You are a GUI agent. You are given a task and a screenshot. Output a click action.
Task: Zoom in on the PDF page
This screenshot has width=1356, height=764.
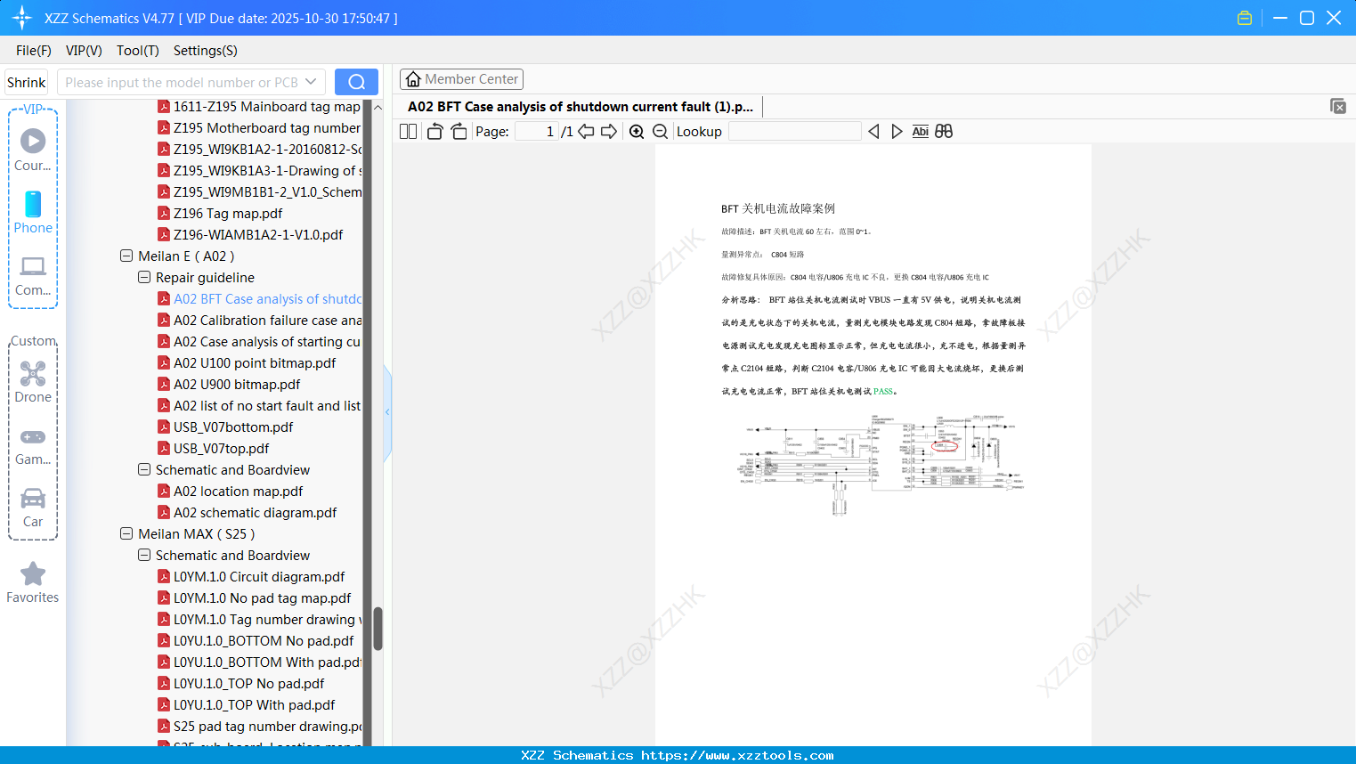pos(637,131)
